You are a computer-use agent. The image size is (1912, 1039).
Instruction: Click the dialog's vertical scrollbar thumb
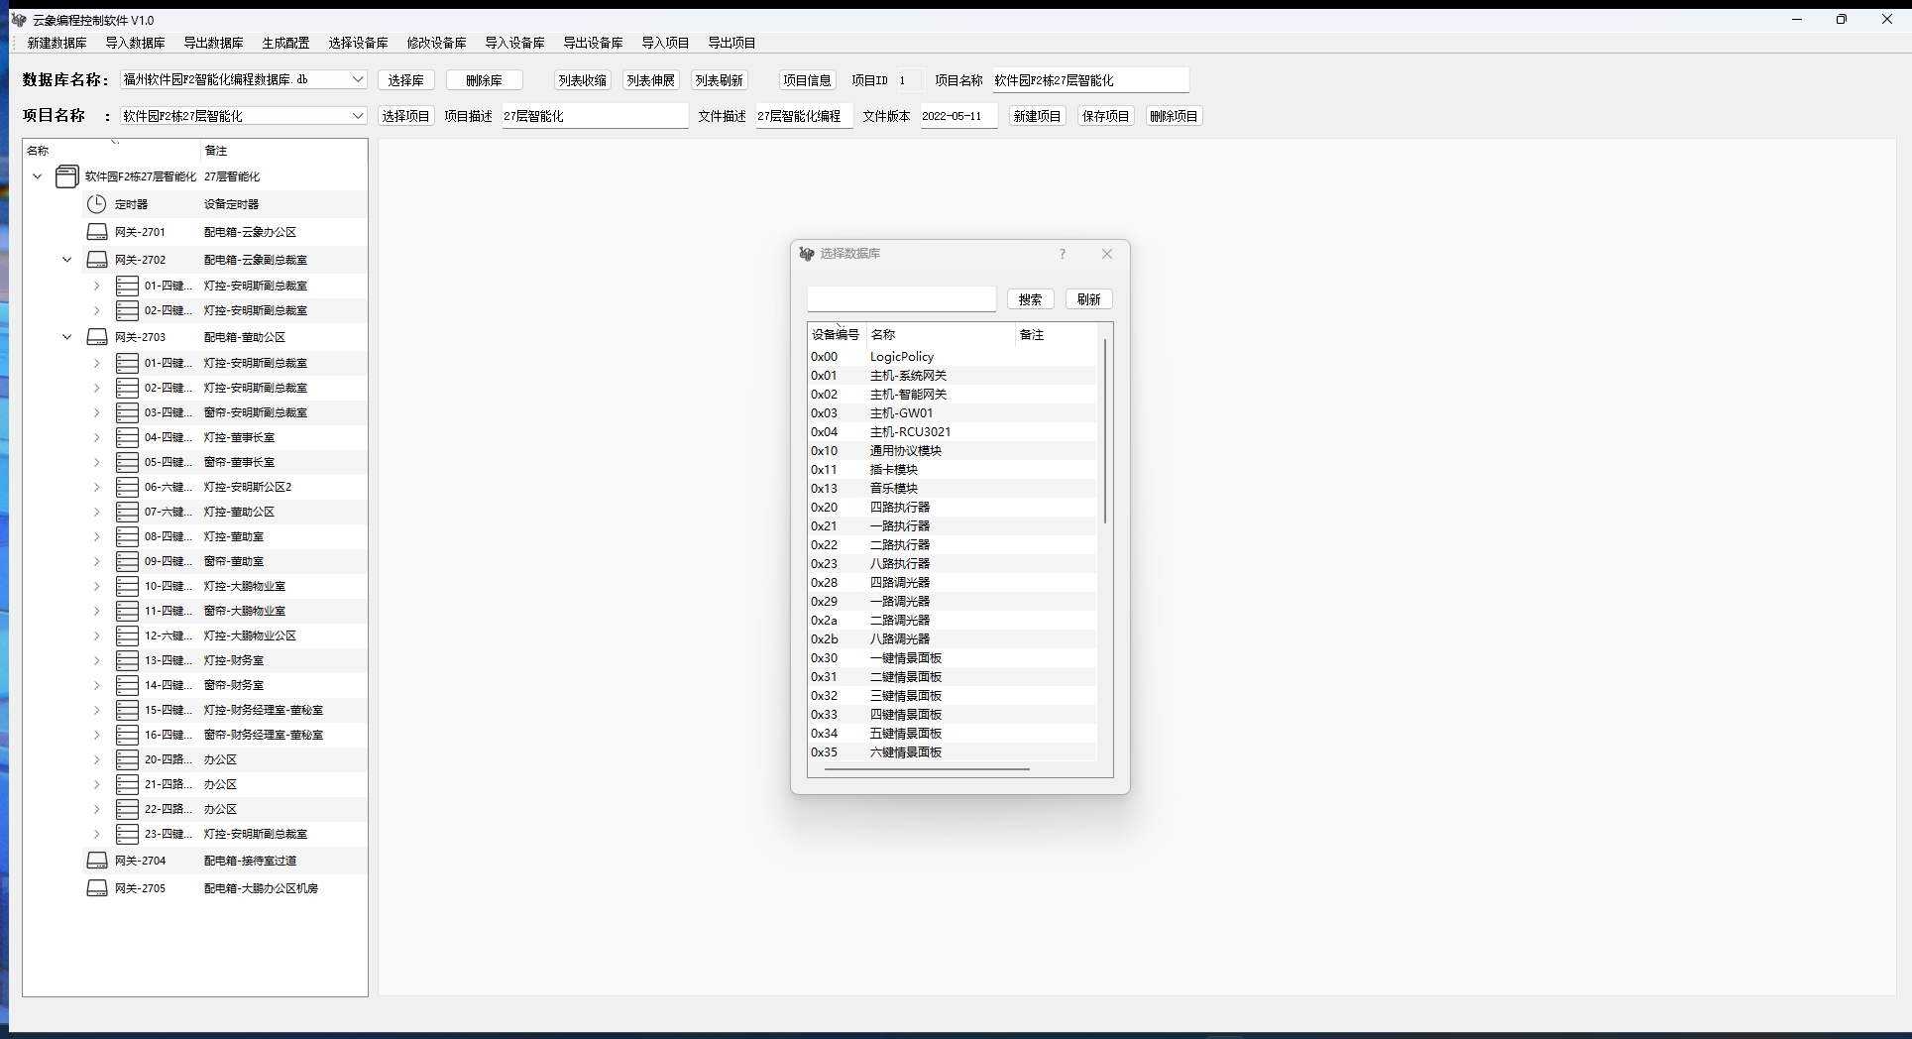[1105, 430]
